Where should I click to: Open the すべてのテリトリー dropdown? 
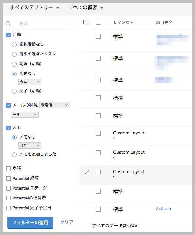pos(34,7)
